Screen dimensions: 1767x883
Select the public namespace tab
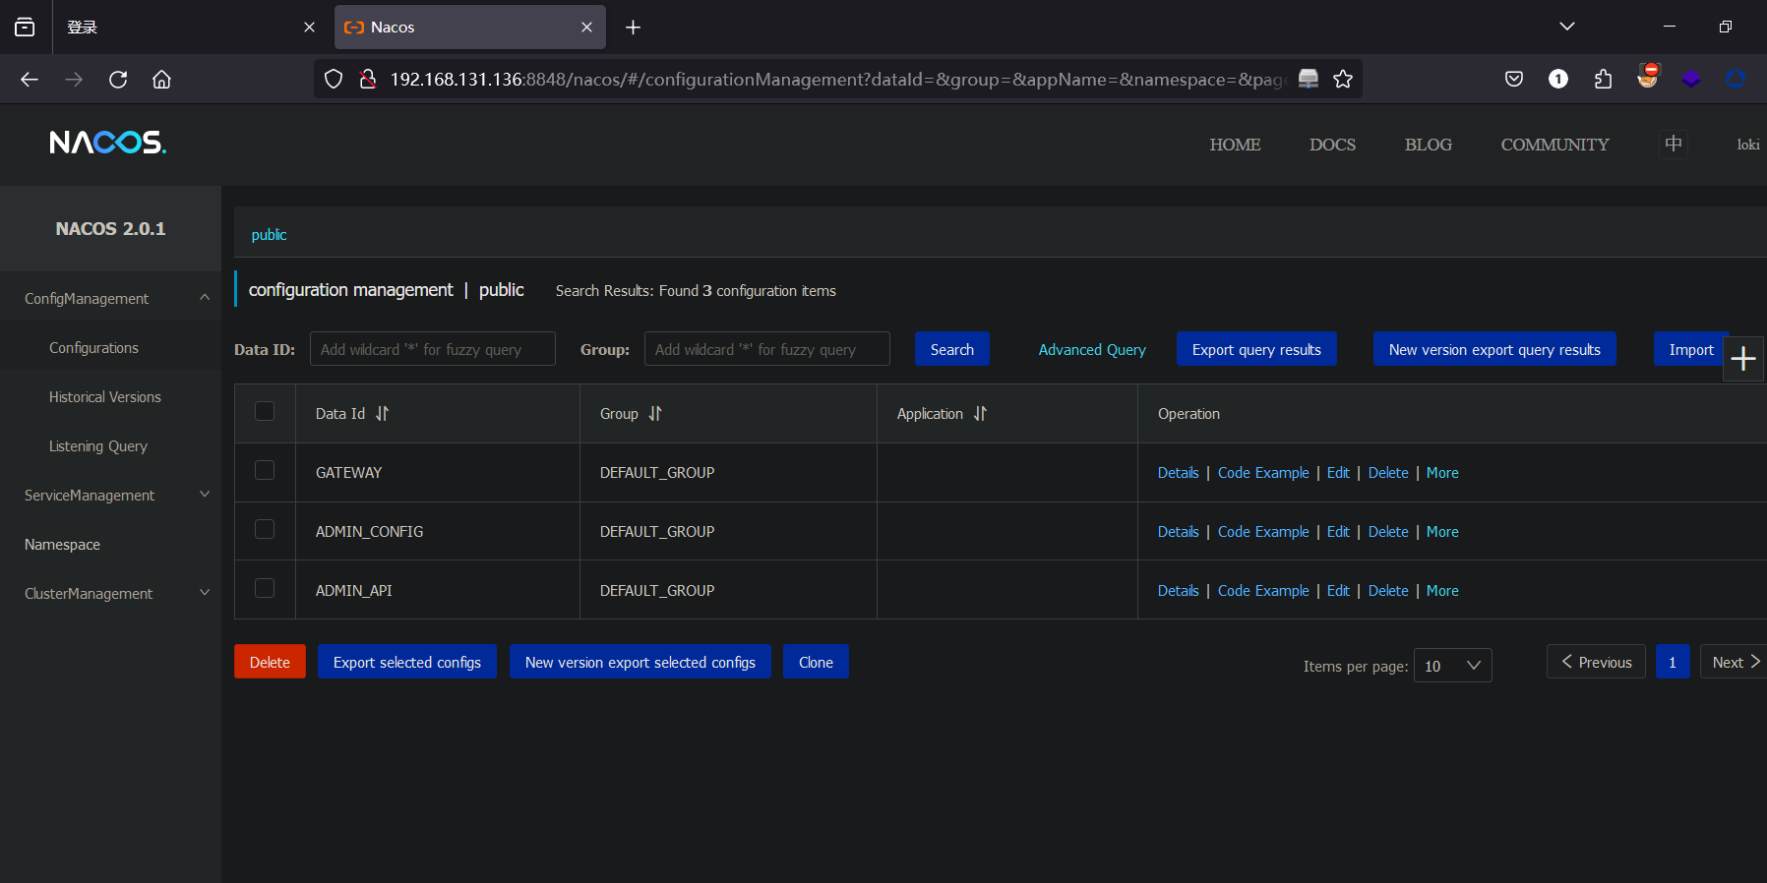[x=269, y=235]
